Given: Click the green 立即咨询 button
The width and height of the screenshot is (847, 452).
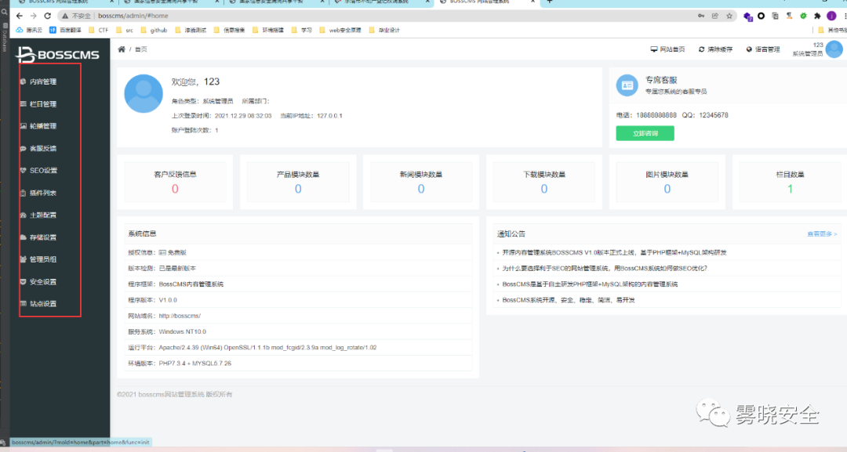Looking at the screenshot, I should click(645, 133).
